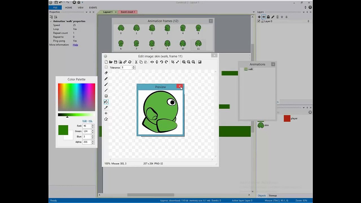Select animation frame 5 thumbnail
The width and height of the screenshot is (361, 203).
click(198, 29)
